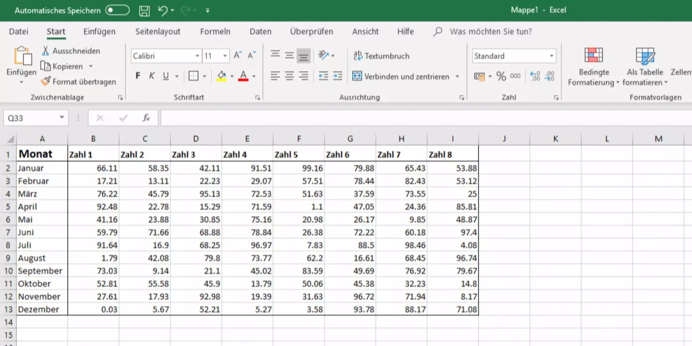Open the Datei tab
The height and width of the screenshot is (346, 692).
[19, 32]
